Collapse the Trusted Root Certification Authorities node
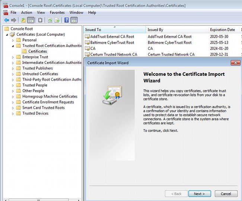This screenshot has height=201, width=242. pyautogui.click(x=13, y=46)
